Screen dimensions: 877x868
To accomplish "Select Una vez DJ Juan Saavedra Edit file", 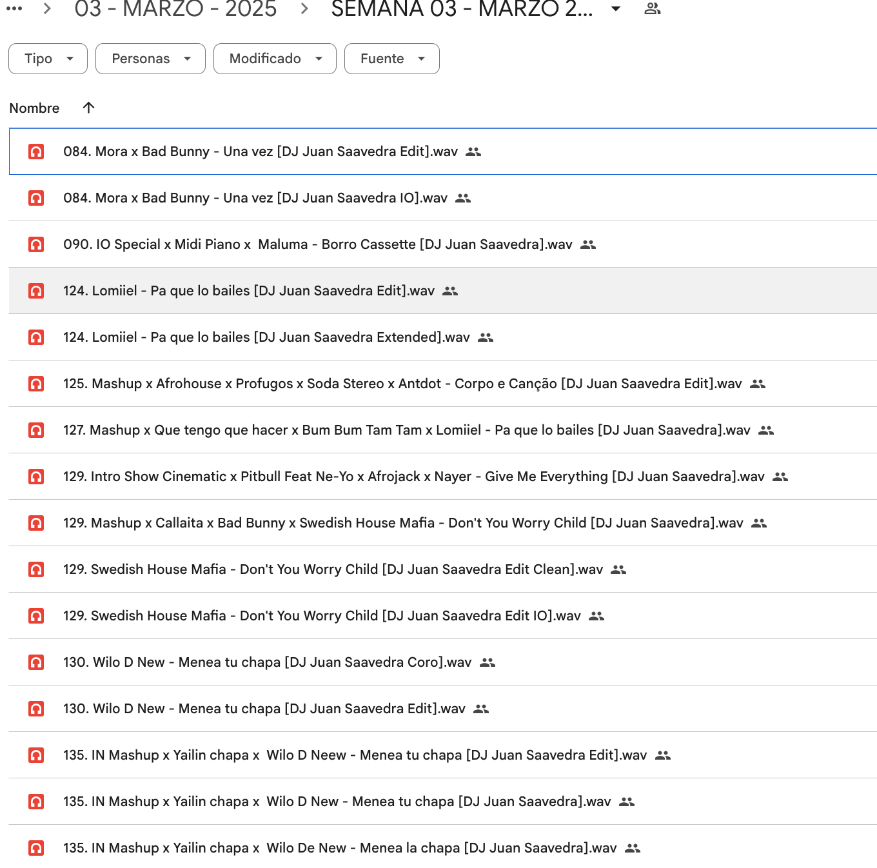I will click(260, 152).
